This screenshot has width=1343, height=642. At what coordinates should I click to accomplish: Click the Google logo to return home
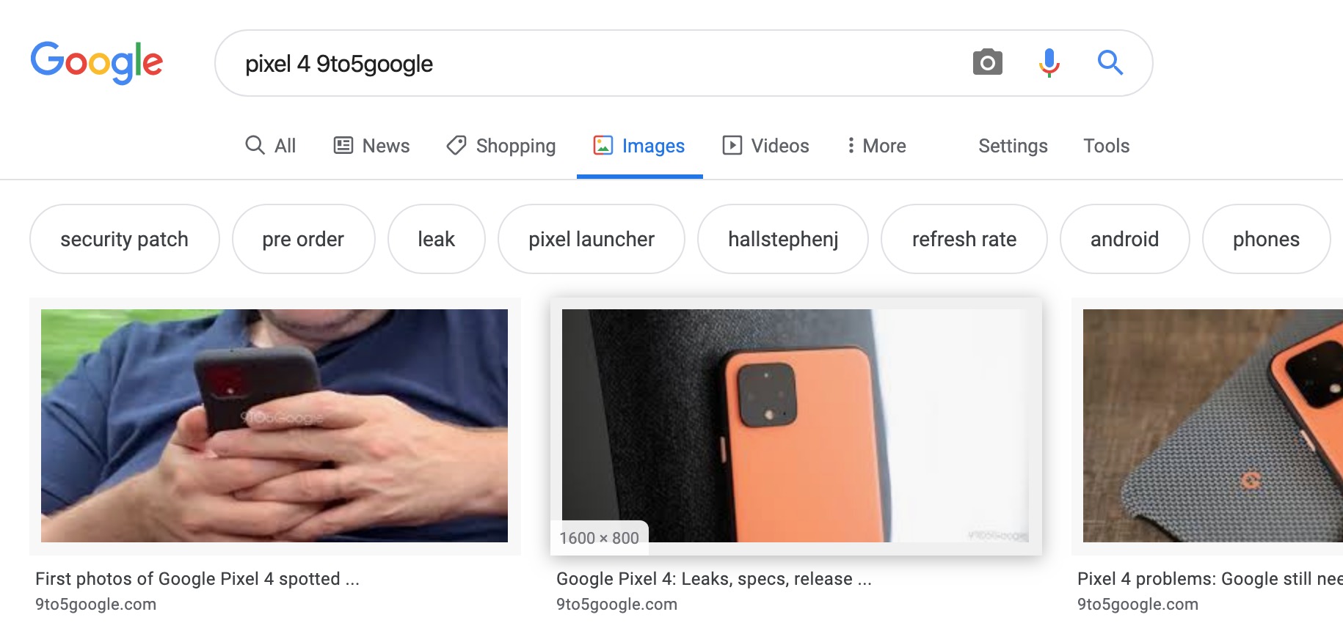coord(96,62)
